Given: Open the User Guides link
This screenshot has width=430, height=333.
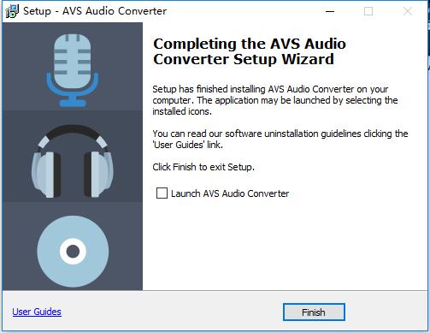Looking at the screenshot, I should click(37, 312).
